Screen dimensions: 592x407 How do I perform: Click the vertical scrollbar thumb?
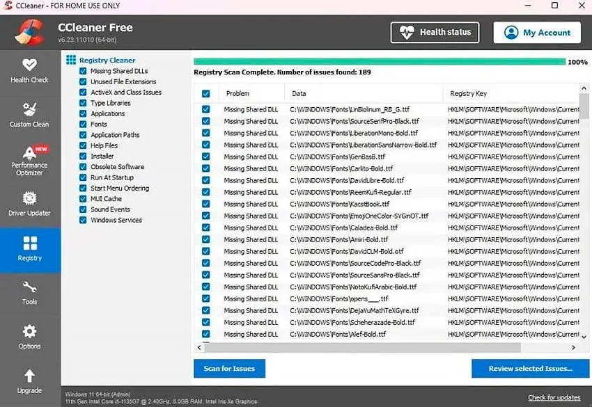pos(584,106)
